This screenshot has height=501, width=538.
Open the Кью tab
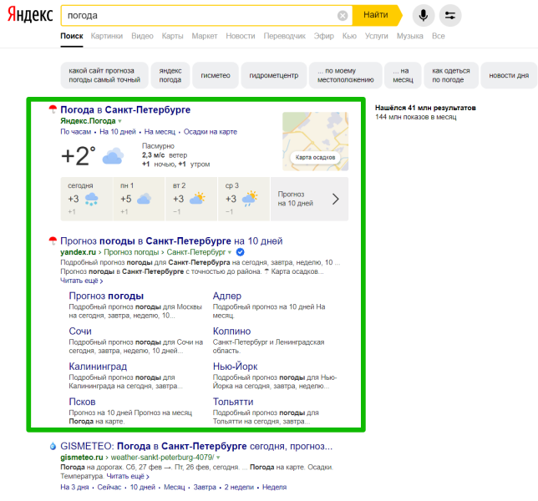349,36
